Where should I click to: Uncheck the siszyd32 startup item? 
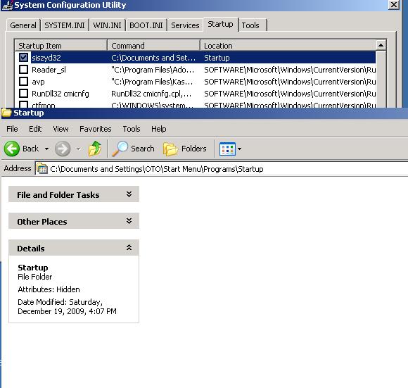click(23, 57)
